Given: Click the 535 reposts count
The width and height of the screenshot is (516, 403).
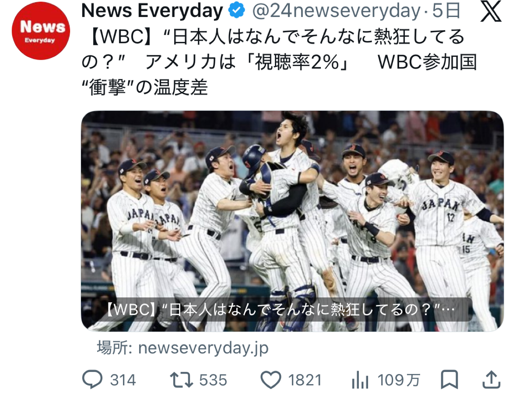Looking at the screenshot, I should pyautogui.click(x=213, y=380).
